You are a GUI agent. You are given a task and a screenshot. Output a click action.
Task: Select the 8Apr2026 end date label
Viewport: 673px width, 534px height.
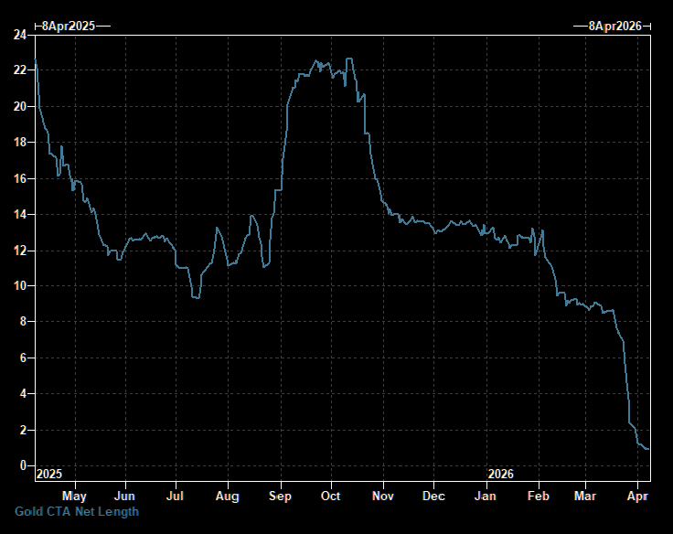tap(613, 27)
